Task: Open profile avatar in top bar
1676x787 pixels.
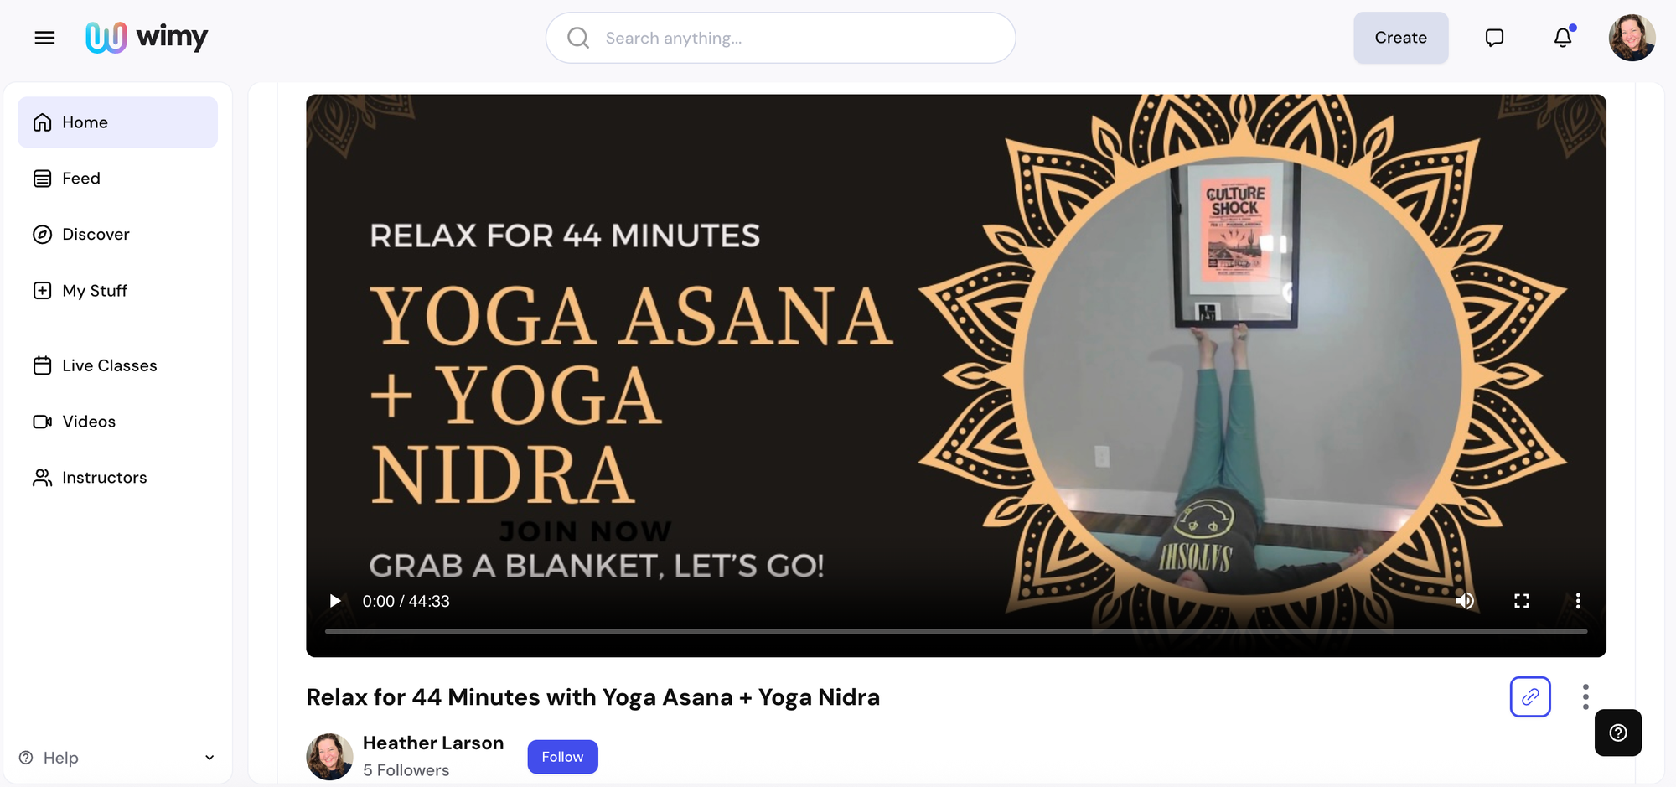Action: 1632,38
